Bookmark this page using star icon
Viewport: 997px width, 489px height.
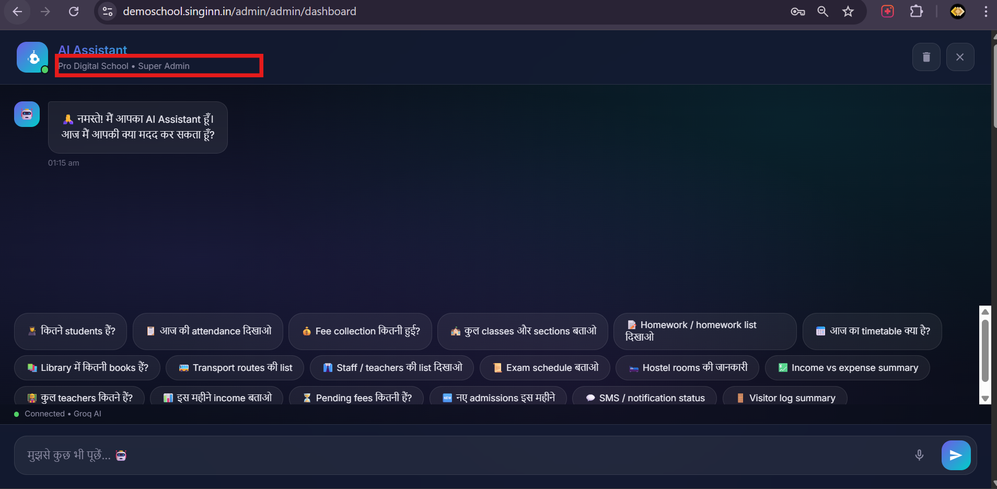click(848, 11)
